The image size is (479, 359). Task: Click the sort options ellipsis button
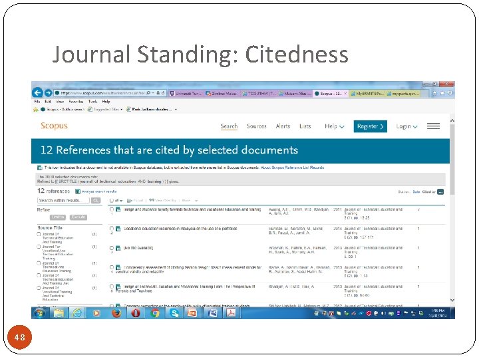pyautogui.click(x=440, y=191)
